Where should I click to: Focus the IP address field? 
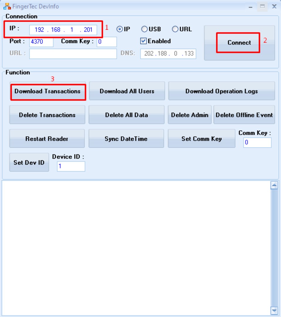pyautogui.click(x=63, y=30)
